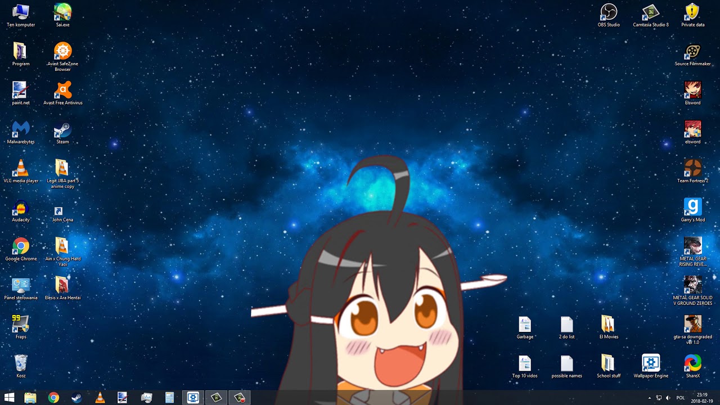The image size is (720, 405).
Task: Select the El Movies folder
Action: (609, 327)
